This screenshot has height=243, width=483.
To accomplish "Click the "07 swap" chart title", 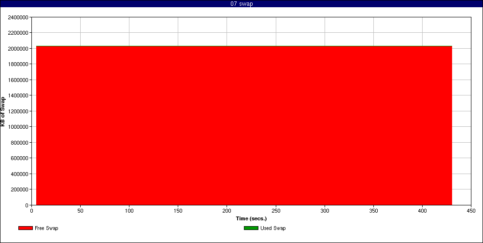I will point(241,4).
